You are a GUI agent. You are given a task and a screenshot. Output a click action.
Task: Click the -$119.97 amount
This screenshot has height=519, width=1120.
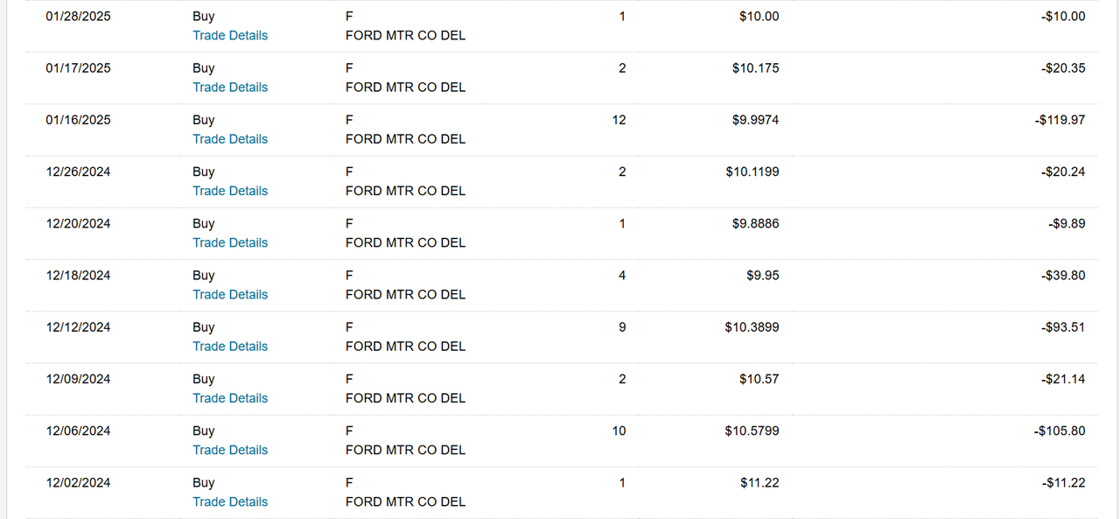[1060, 120]
